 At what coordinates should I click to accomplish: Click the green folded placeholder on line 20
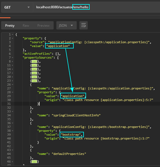pyautogui.click(x=34, y=77)
